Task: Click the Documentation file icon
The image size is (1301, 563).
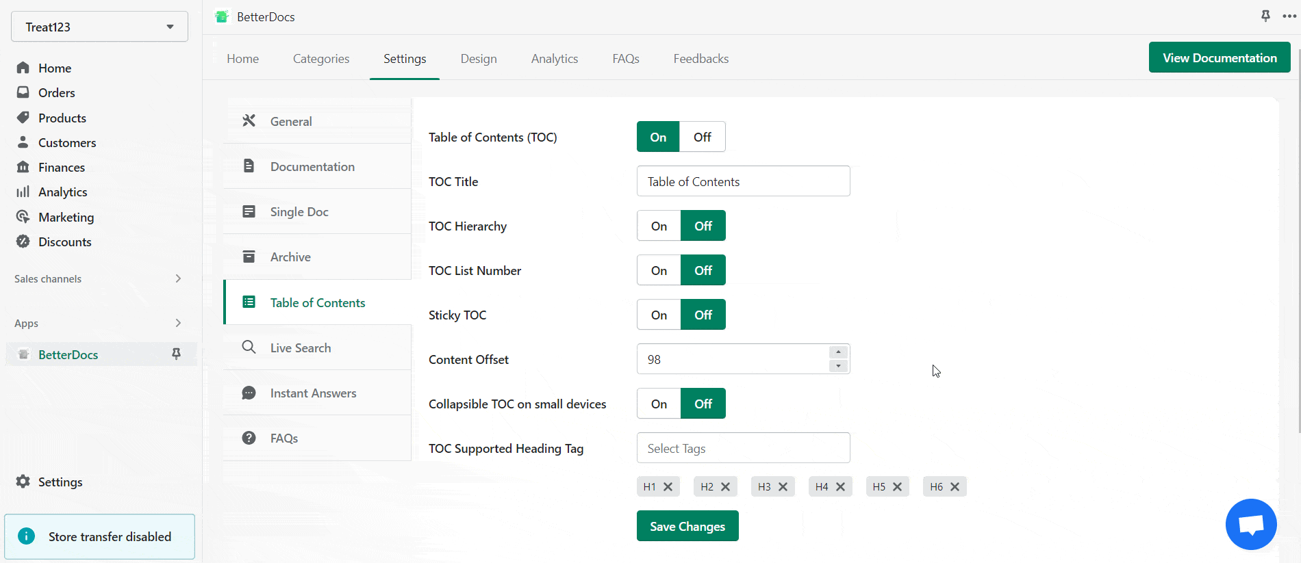Action: click(249, 166)
